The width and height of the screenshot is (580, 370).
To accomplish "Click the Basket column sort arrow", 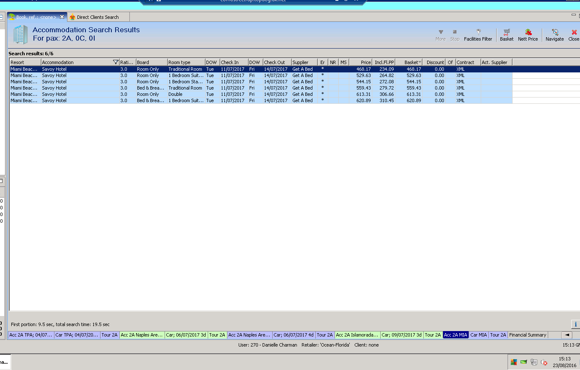I will point(420,62).
